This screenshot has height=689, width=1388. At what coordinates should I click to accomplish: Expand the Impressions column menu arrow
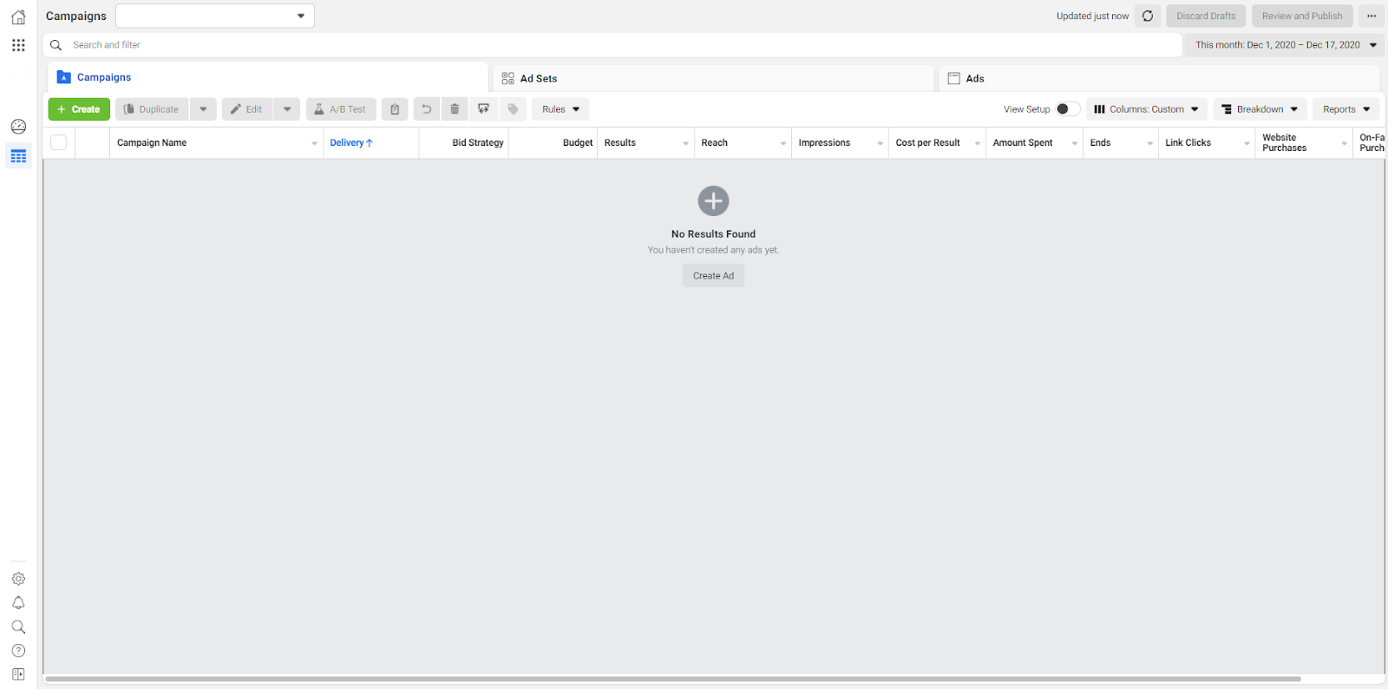pos(880,143)
